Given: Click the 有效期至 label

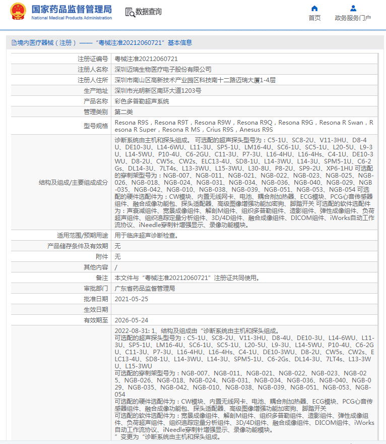Looking at the screenshot, I should click(x=96, y=320).
